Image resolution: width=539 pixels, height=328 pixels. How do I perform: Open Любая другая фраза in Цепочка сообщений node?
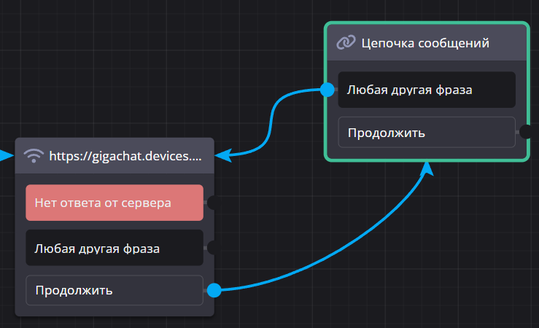click(427, 90)
